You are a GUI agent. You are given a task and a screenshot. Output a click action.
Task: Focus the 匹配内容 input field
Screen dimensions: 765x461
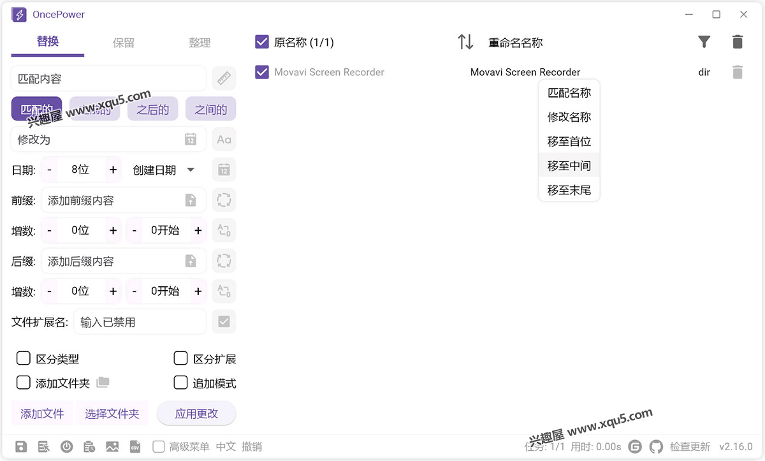[108, 78]
